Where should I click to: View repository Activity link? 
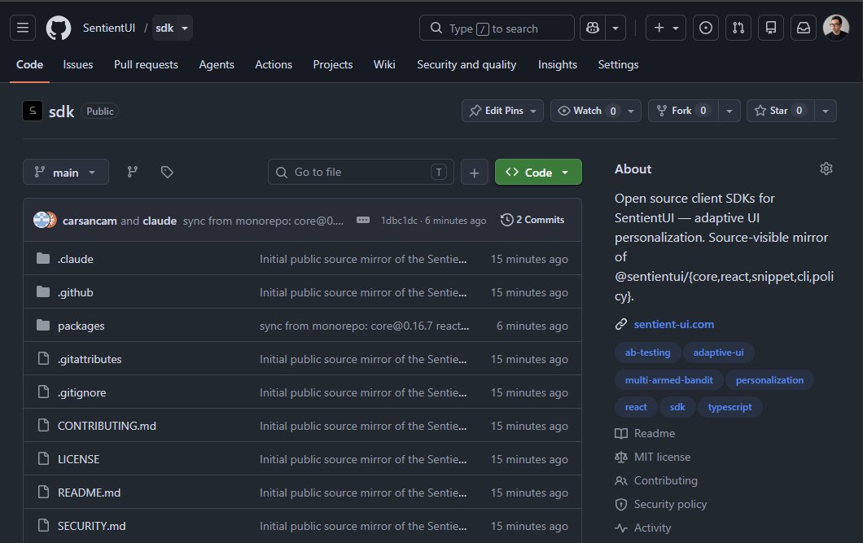pyautogui.click(x=652, y=528)
